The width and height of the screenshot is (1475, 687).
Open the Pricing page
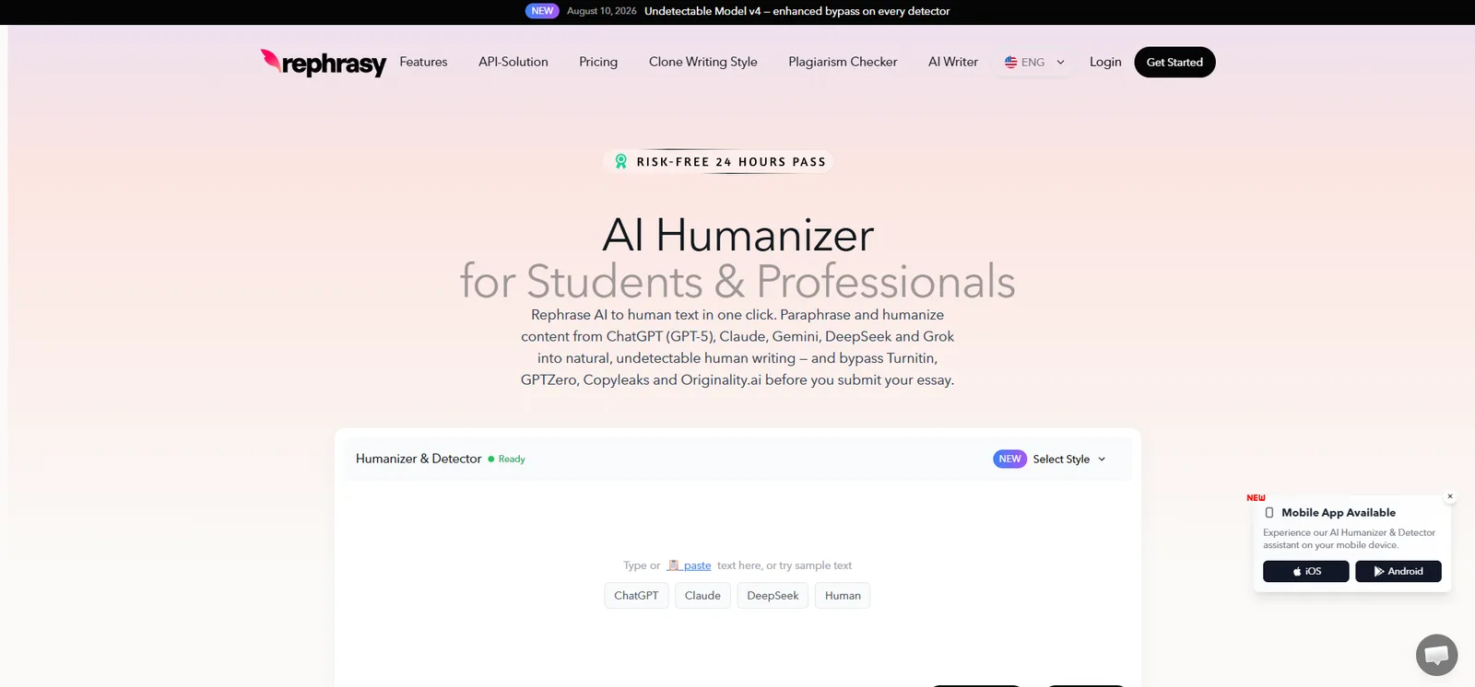598,62
